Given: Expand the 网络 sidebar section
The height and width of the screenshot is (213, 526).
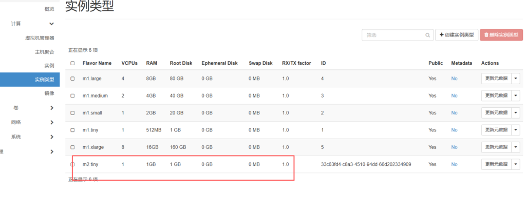Looking at the screenshot, I should point(51,122).
